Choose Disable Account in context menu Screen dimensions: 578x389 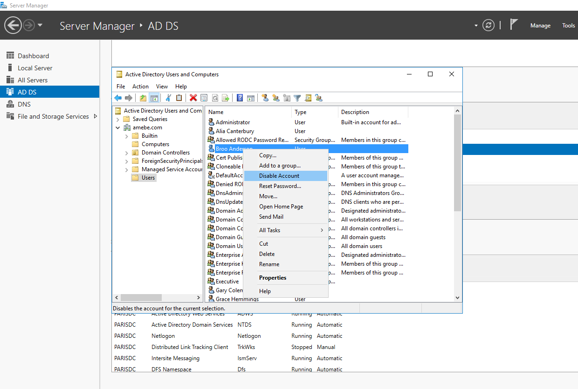tap(286, 176)
